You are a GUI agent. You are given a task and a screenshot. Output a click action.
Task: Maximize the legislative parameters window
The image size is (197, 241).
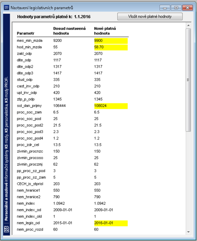coord(176,8)
